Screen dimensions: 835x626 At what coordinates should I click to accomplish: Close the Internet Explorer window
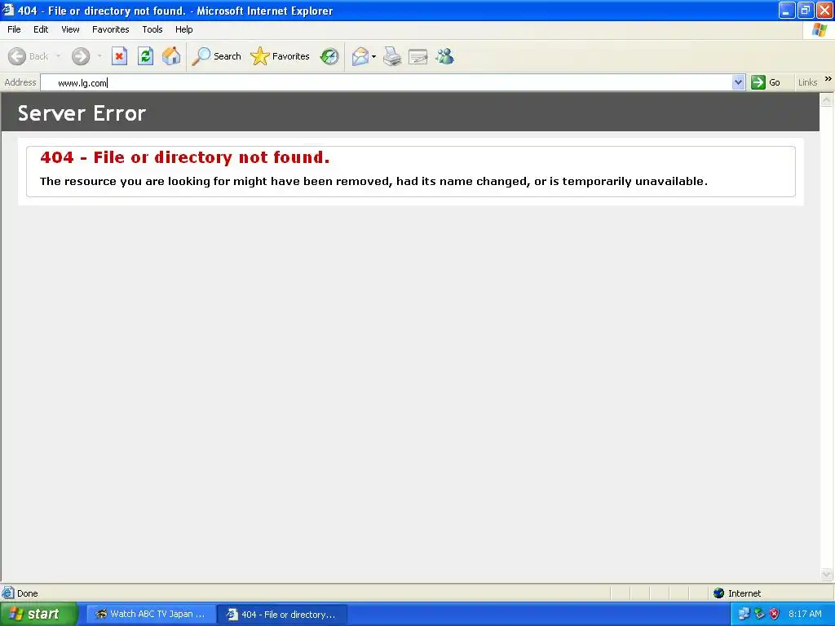tap(824, 11)
